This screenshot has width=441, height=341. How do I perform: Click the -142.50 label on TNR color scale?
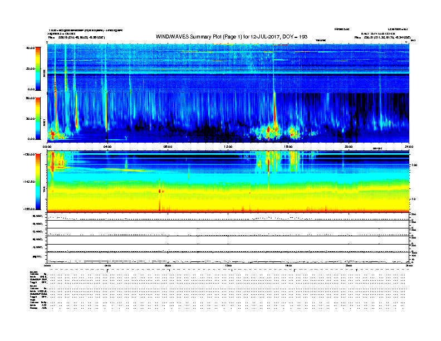(30, 182)
